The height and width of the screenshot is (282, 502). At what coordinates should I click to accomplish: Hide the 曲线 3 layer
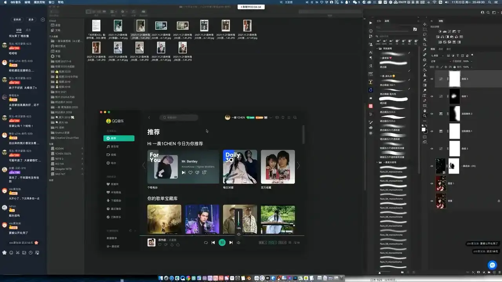432,79
